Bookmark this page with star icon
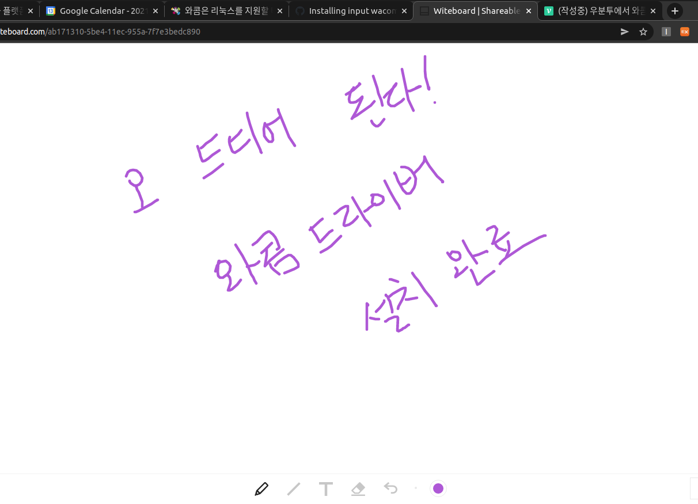This screenshot has height=504, width=698. (x=643, y=32)
